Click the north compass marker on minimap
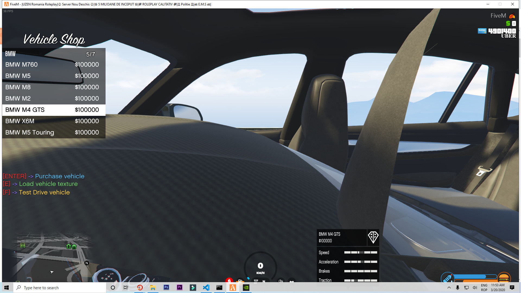This screenshot has width=521, height=293. (x=87, y=263)
